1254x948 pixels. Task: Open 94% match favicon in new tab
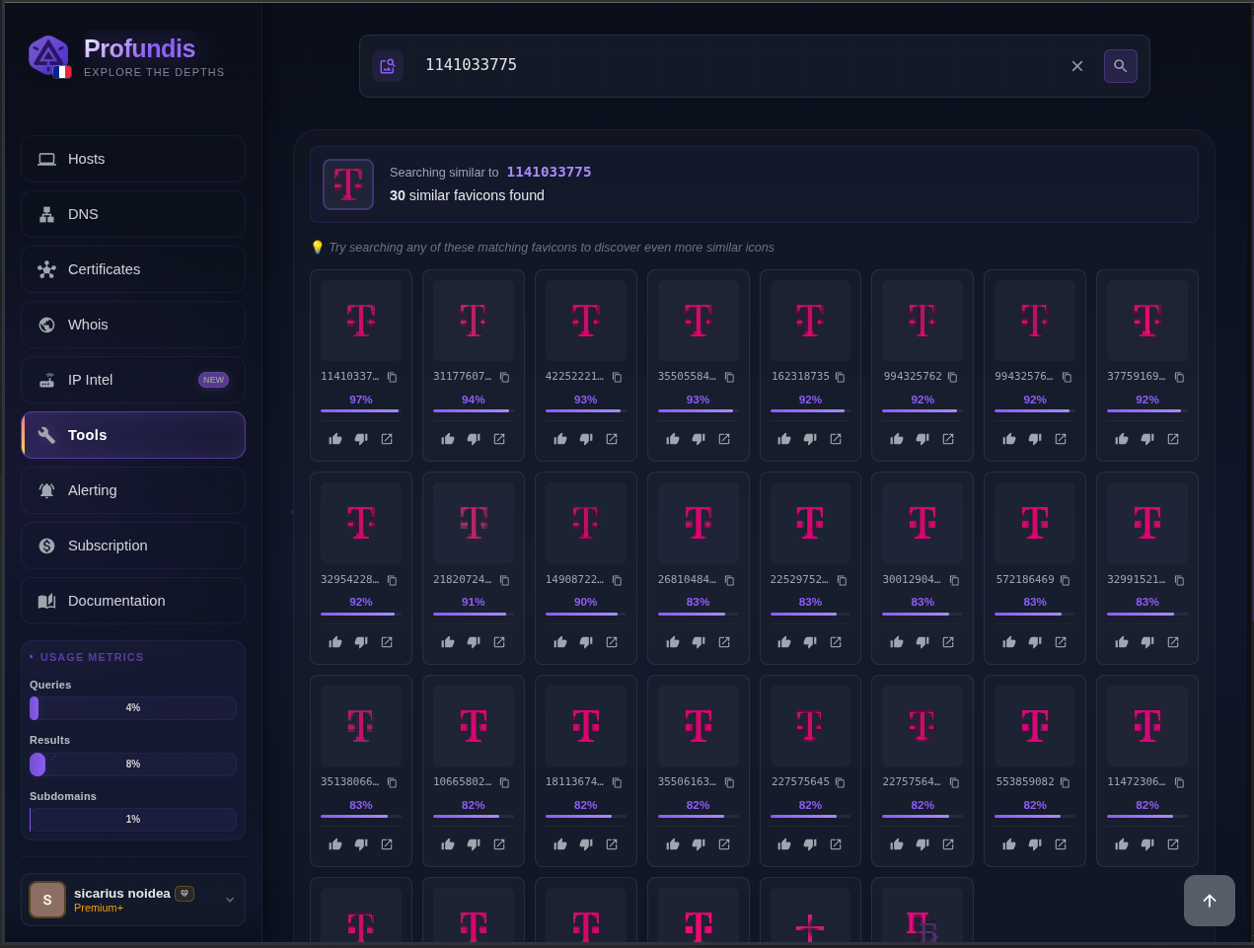pyautogui.click(x=499, y=439)
